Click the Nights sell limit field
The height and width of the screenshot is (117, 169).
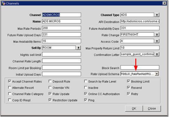(62, 54)
